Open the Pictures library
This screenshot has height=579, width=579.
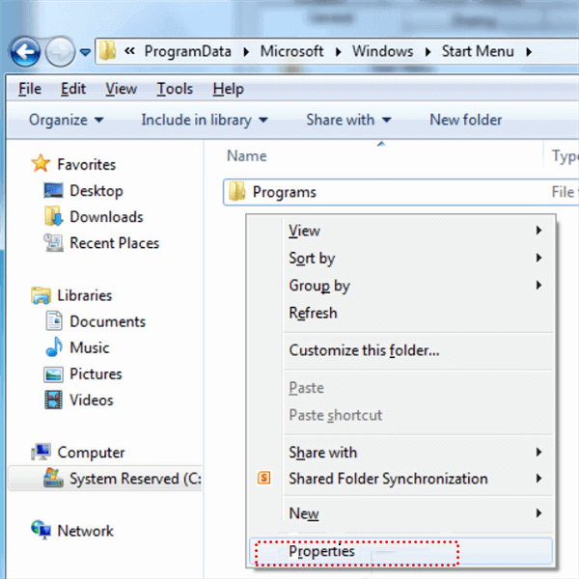pos(96,374)
